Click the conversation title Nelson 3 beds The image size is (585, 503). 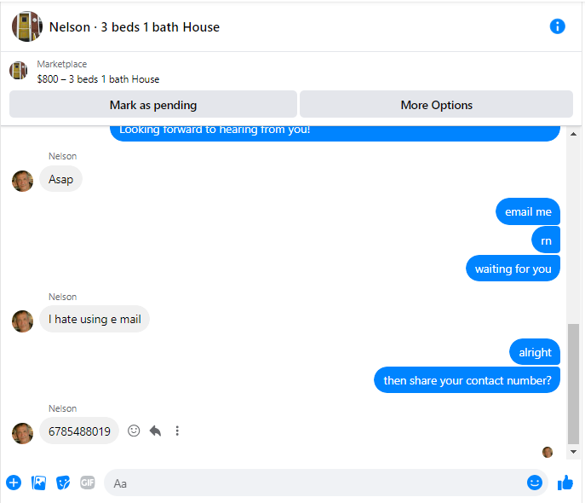click(135, 27)
